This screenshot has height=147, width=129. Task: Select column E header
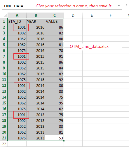pyautogui.click(x=92, y=15)
